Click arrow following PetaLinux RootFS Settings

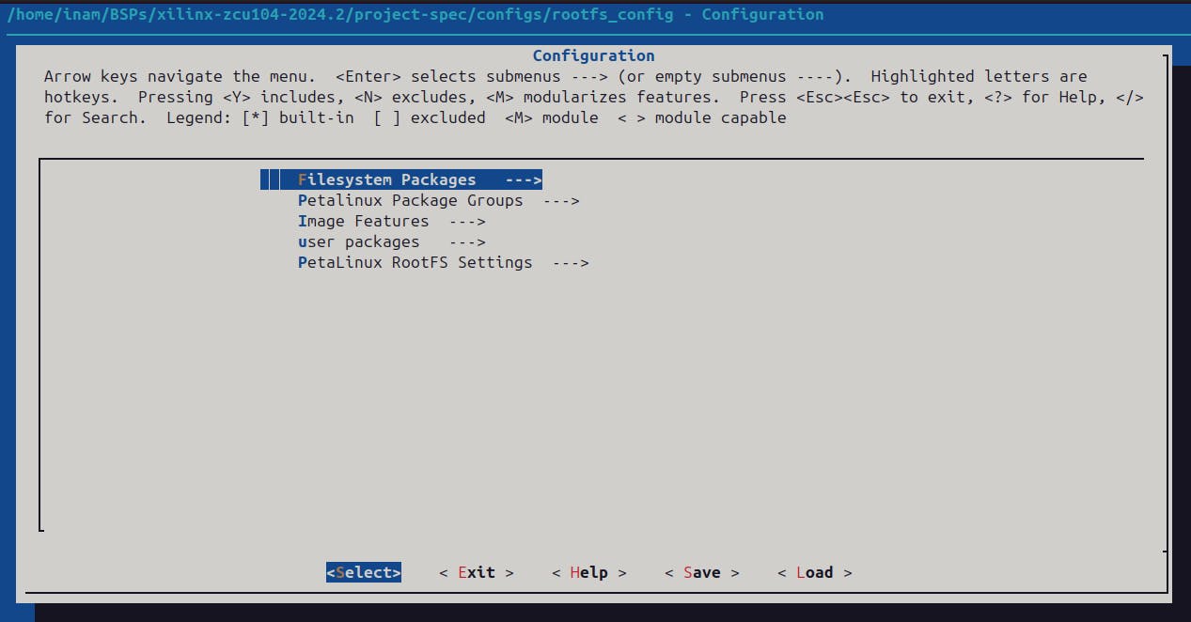[x=571, y=262]
